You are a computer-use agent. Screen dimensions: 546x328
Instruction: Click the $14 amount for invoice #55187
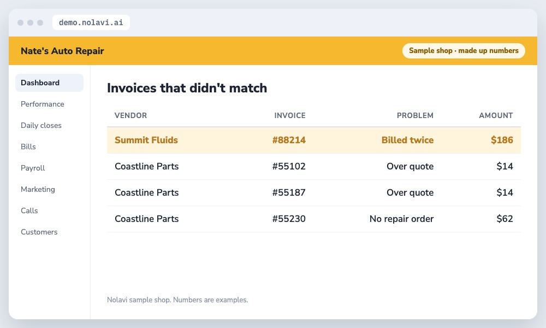(x=505, y=192)
